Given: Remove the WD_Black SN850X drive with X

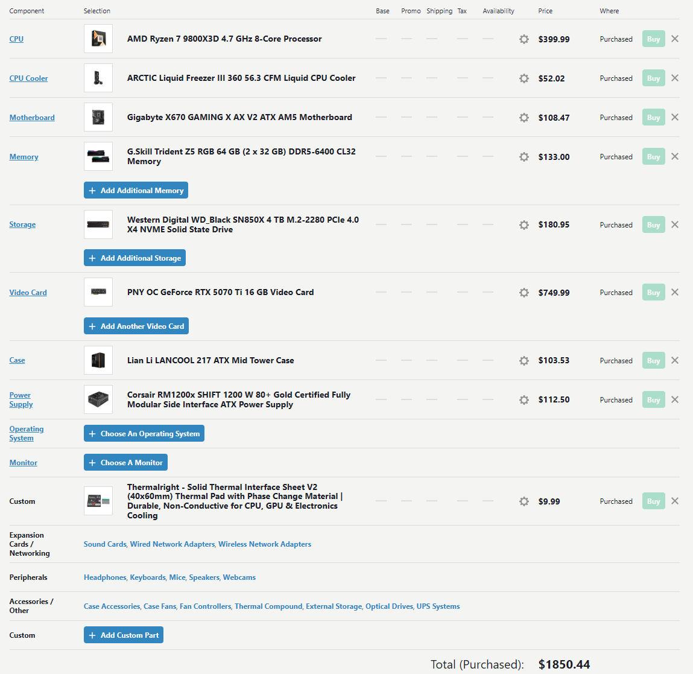Looking at the screenshot, I should pos(674,224).
